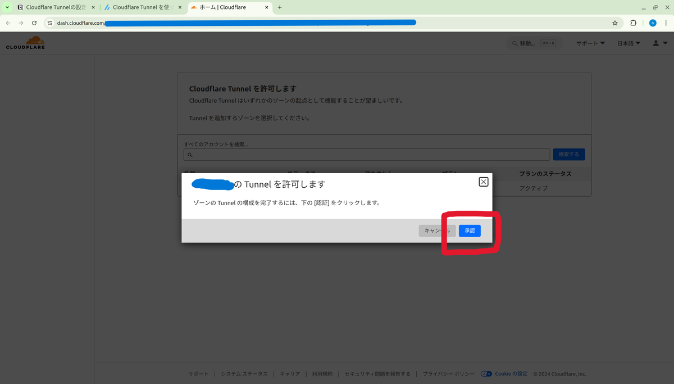Open the プライバシー ポリシー footer link
Viewport: 674px width, 384px height.
449,374
